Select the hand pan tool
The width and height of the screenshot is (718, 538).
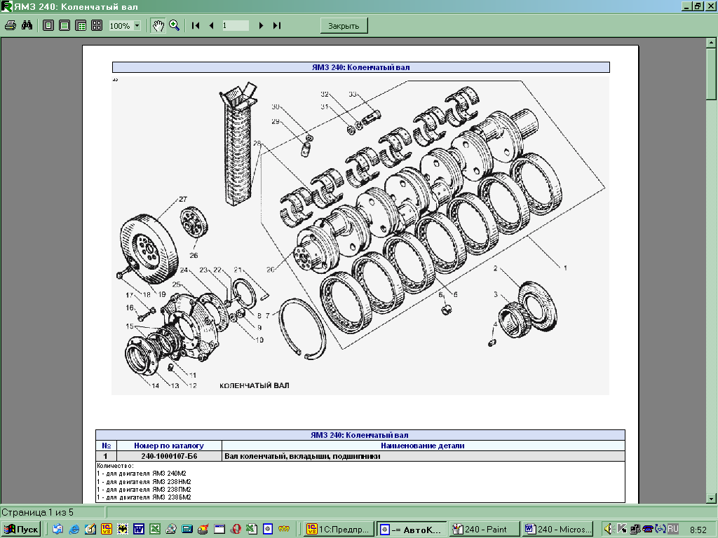158,25
